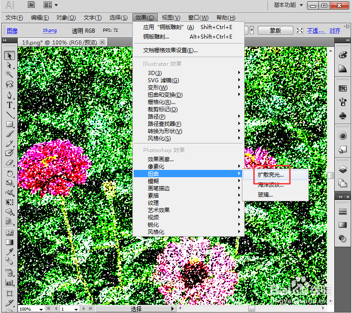352x313 pixels.
Task: Expand the 扭曲和变换 submenu
Action: [189, 94]
